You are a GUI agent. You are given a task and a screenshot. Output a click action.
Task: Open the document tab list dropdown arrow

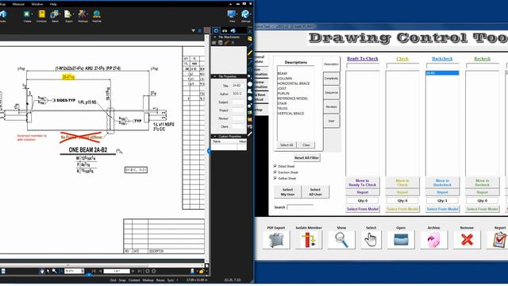coord(194,31)
